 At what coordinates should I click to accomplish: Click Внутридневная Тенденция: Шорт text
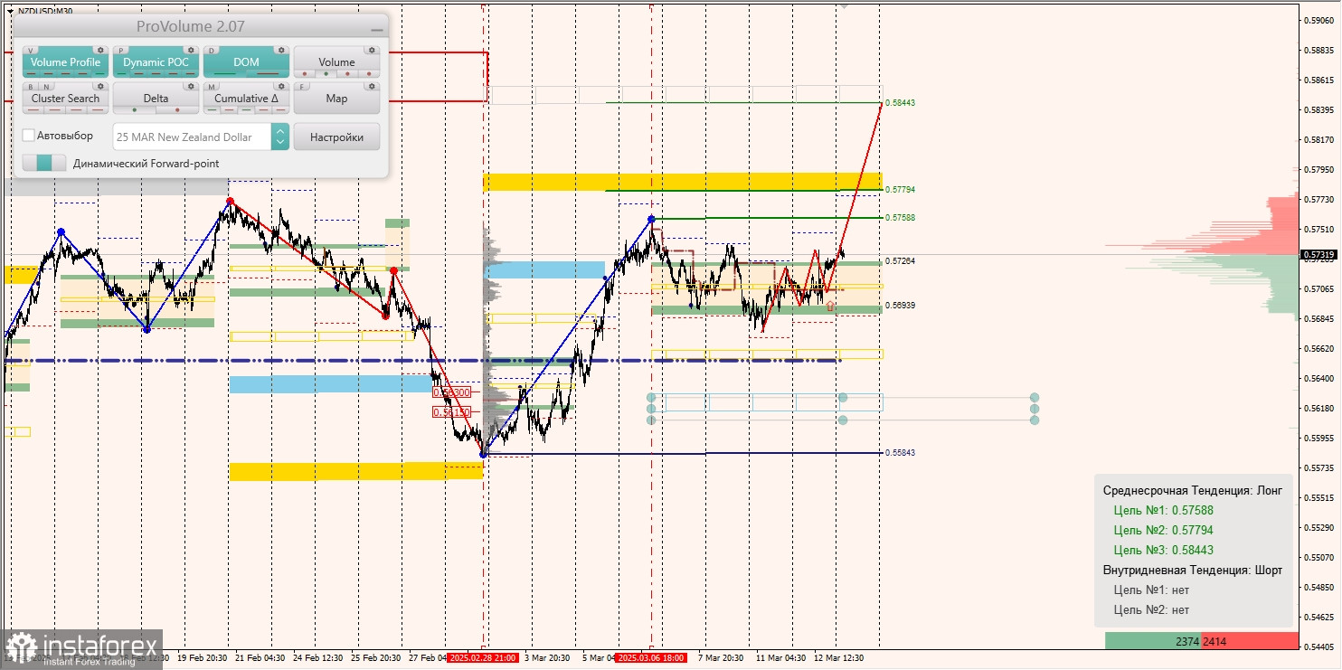[x=1193, y=570]
